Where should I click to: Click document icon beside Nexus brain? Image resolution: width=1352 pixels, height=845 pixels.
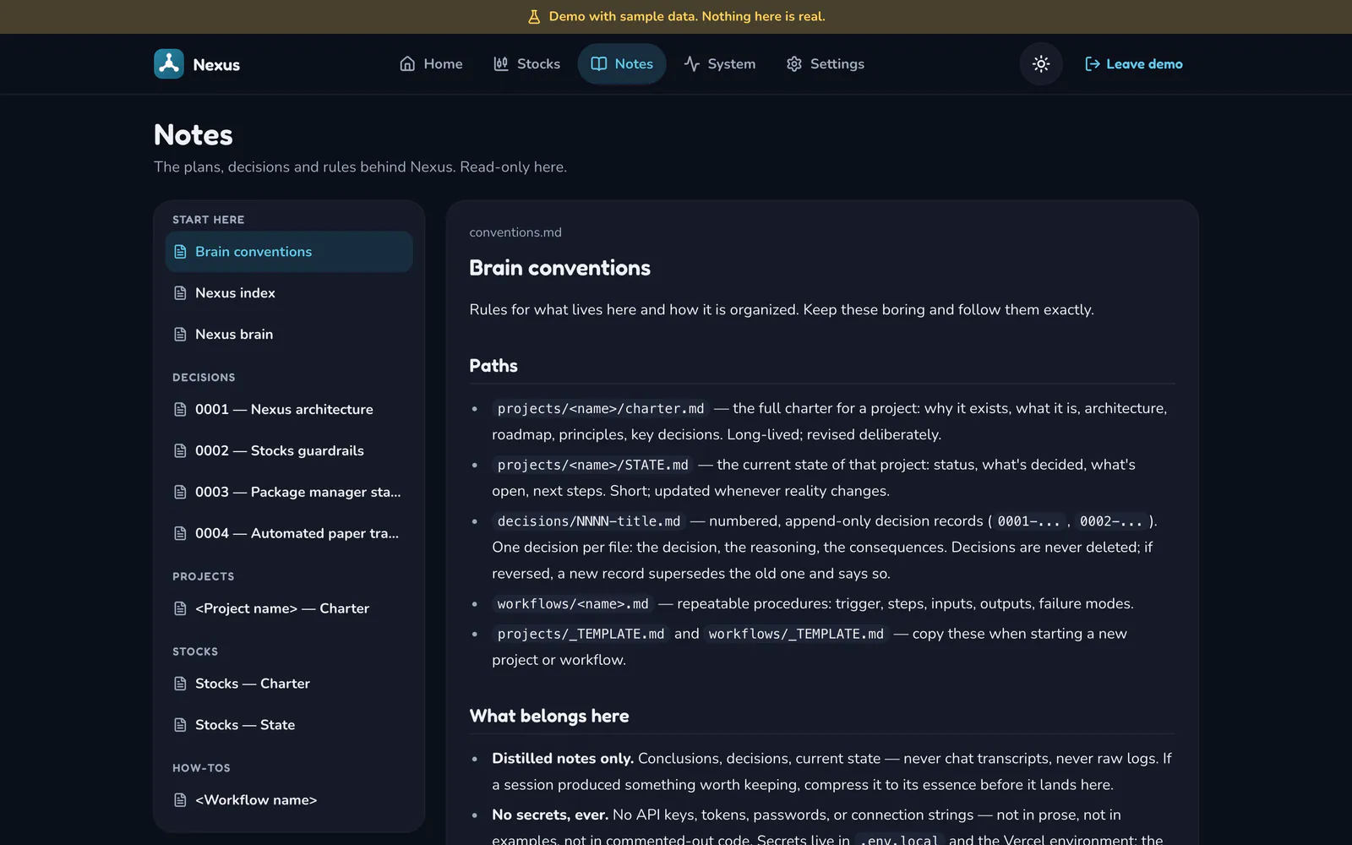(x=180, y=335)
